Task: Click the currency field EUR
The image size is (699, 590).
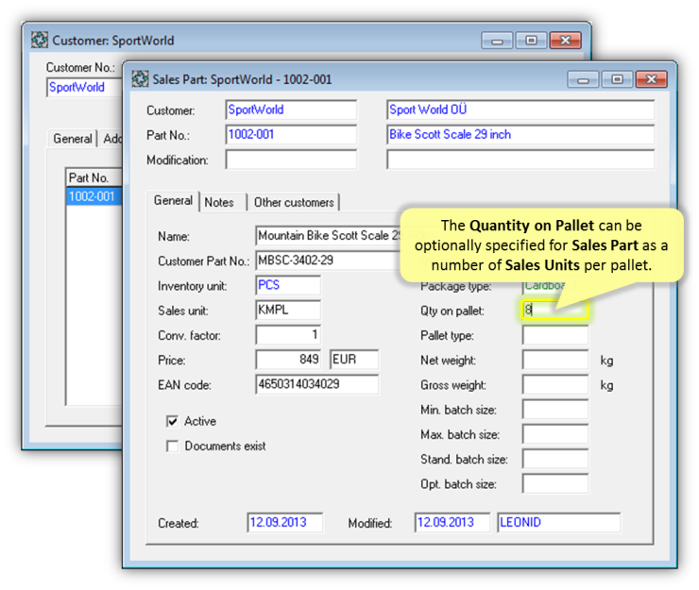Action: click(354, 360)
